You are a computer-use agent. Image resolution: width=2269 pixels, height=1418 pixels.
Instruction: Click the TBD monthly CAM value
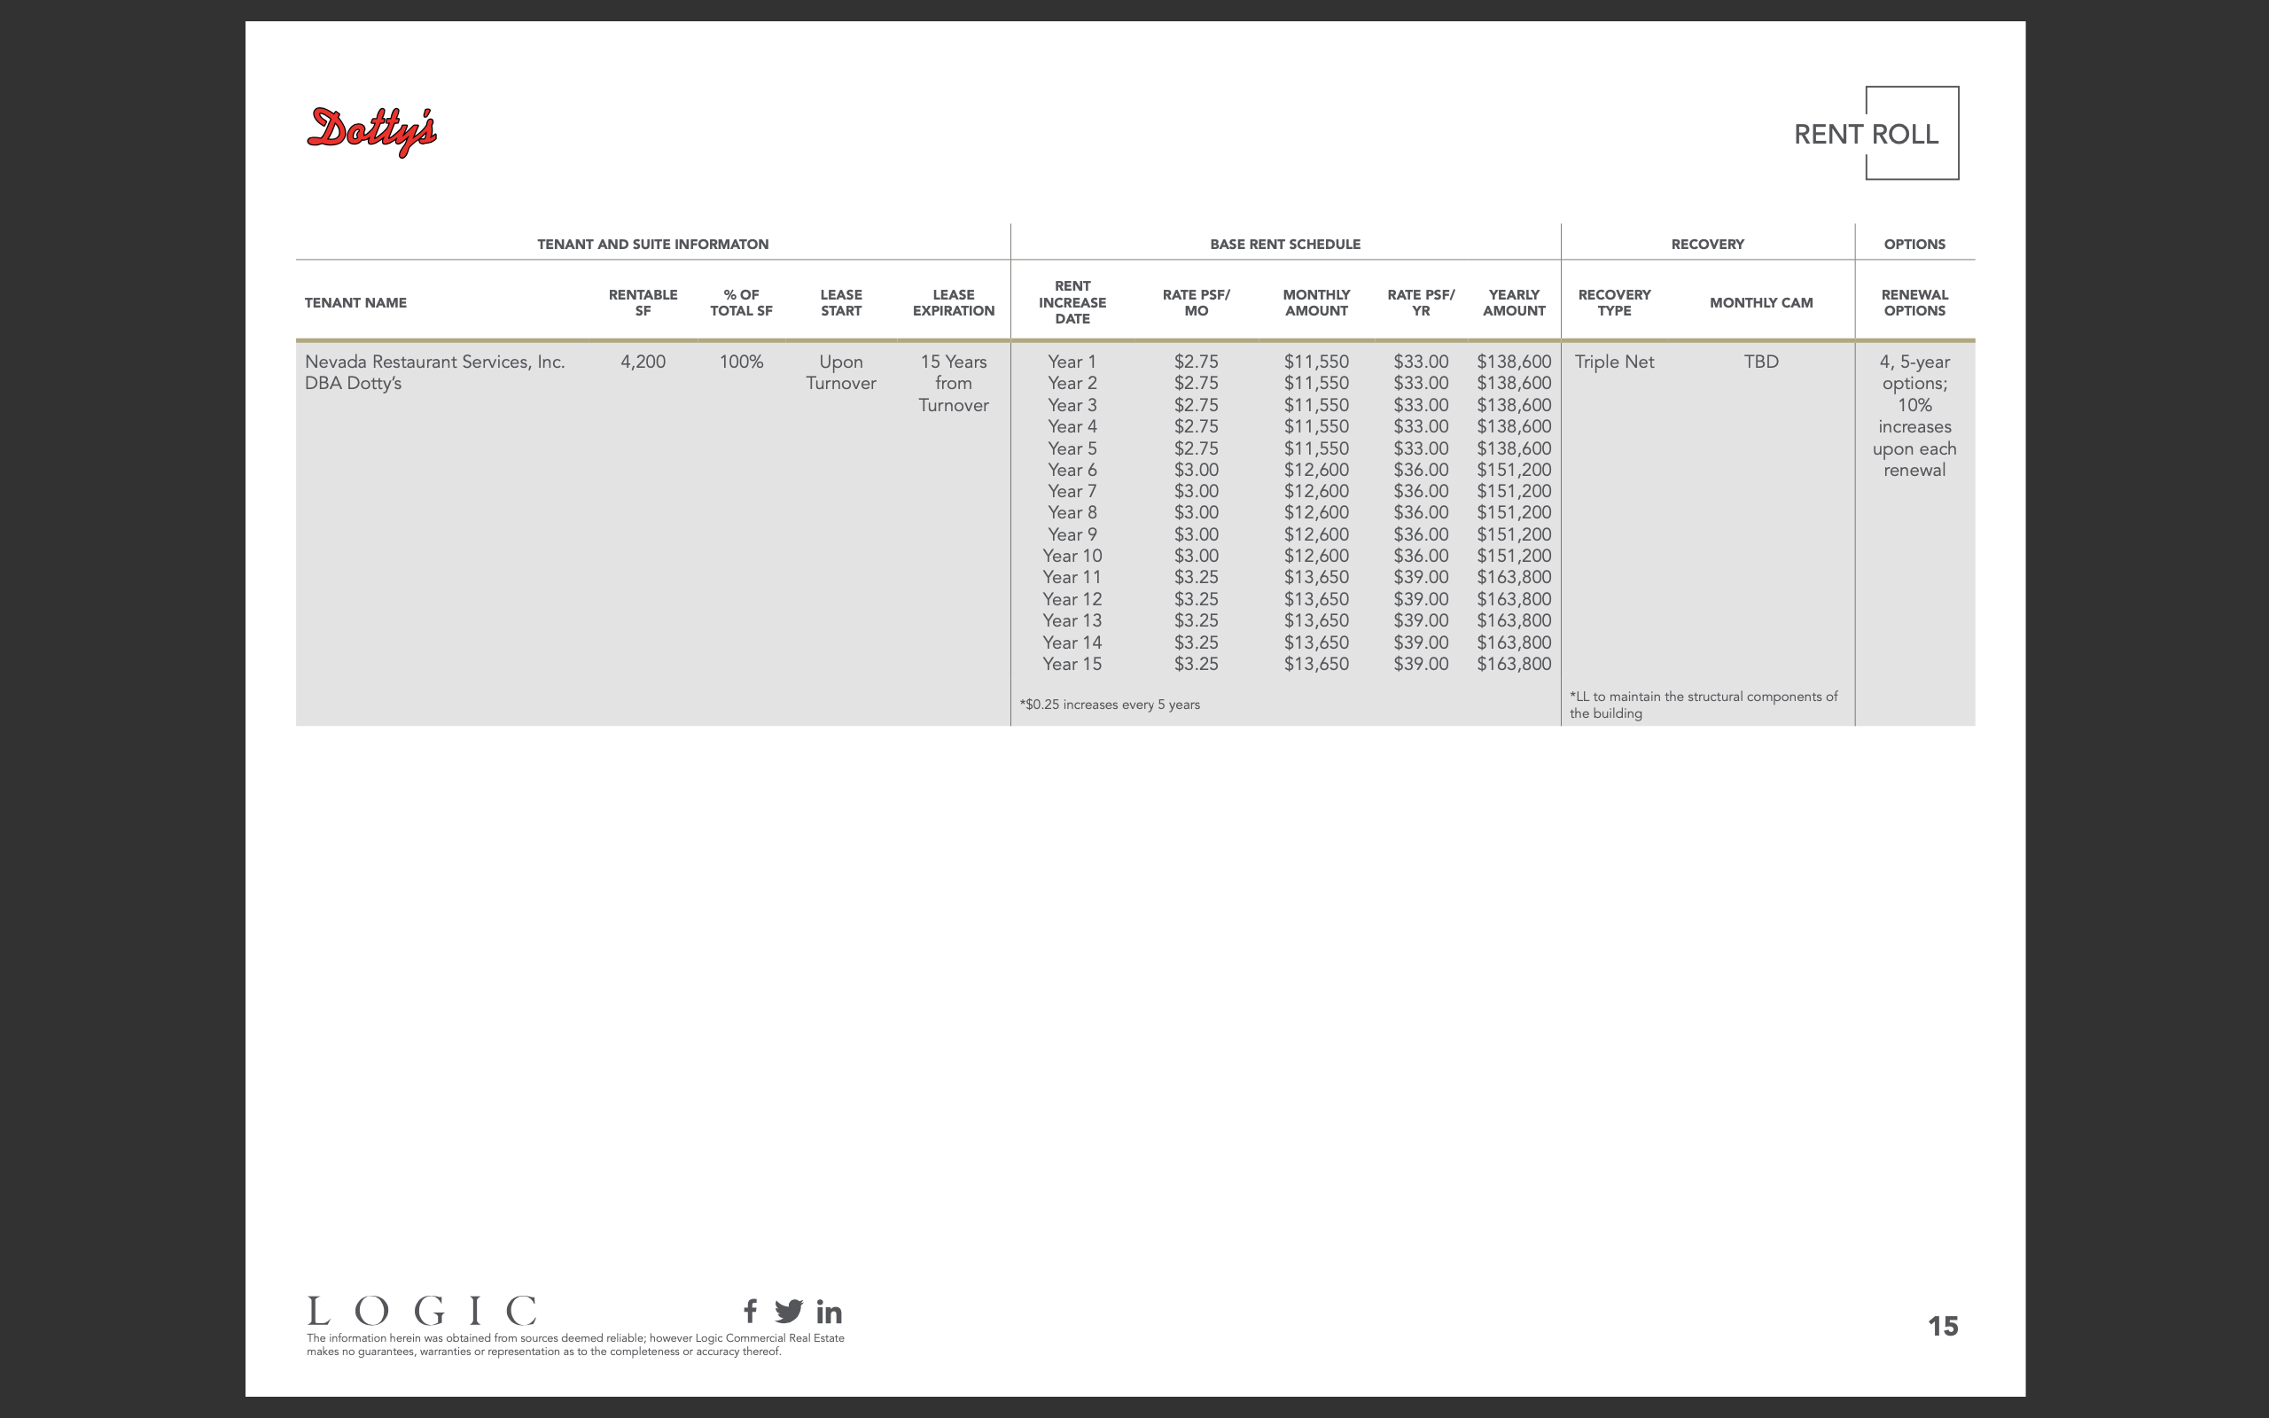1760,362
